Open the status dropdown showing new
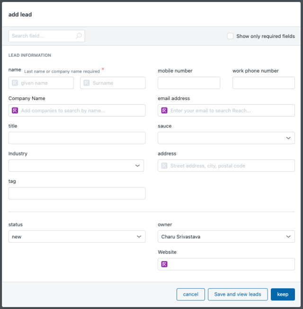Viewport: 303px width, 309px height. coord(77,236)
